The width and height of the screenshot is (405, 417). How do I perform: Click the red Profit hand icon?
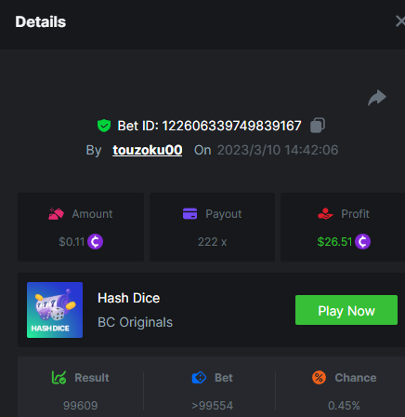coord(325,214)
